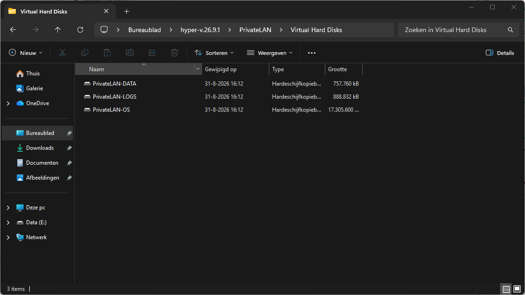
Task: Click the Paste clipboard icon
Action: (107, 53)
